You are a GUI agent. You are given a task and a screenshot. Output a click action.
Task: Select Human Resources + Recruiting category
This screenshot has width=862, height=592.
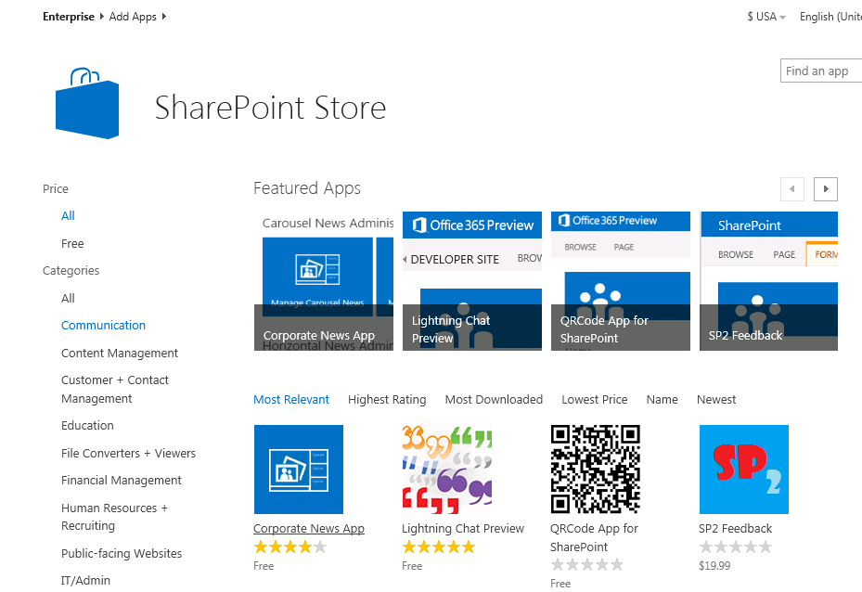click(x=114, y=517)
